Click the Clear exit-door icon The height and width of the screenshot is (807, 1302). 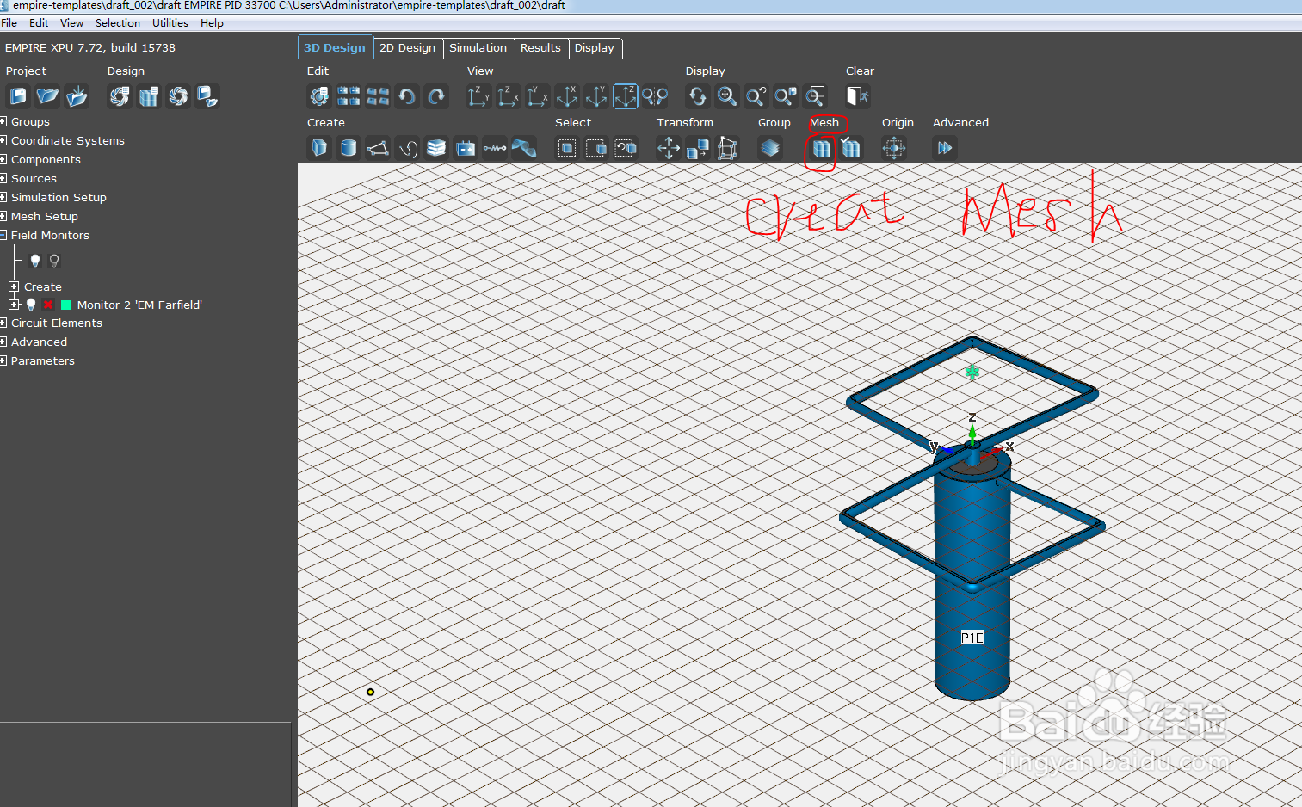click(858, 96)
